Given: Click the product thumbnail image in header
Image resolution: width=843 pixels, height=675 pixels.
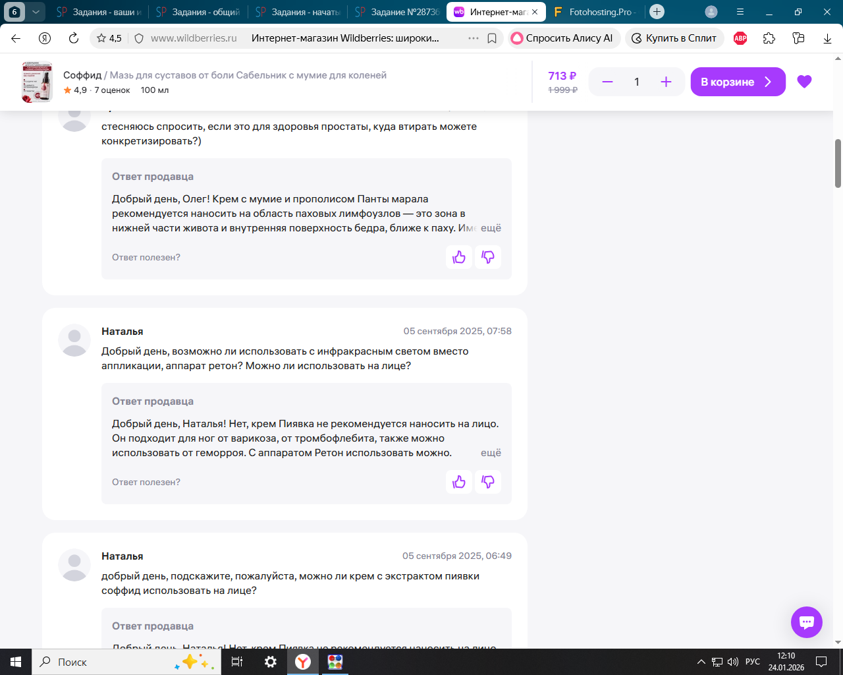Looking at the screenshot, I should click(37, 82).
